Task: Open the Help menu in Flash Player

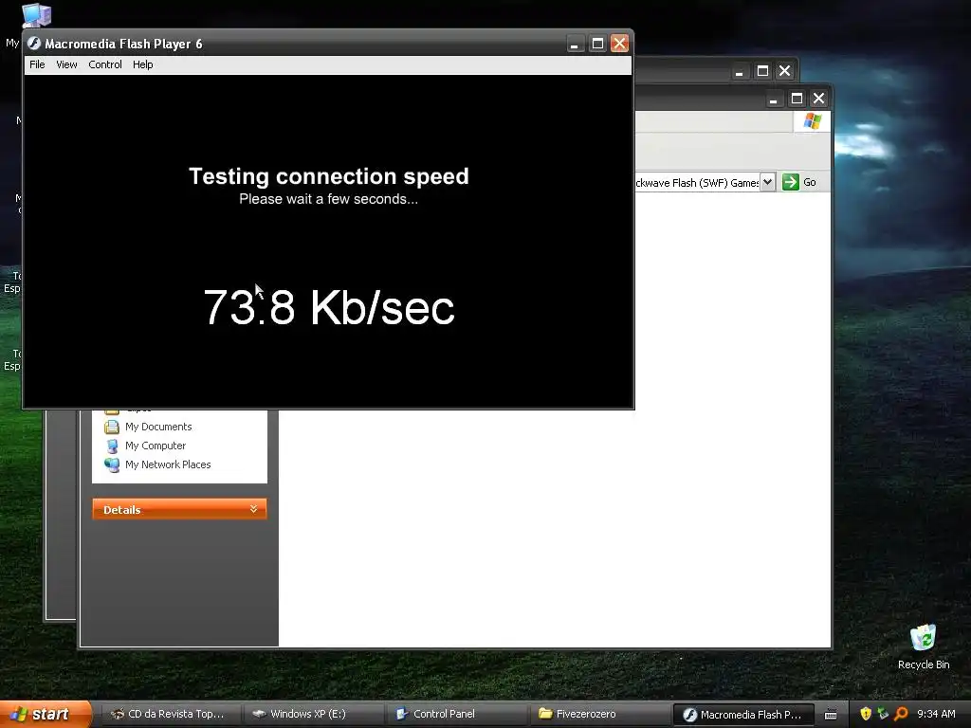Action: click(142, 64)
